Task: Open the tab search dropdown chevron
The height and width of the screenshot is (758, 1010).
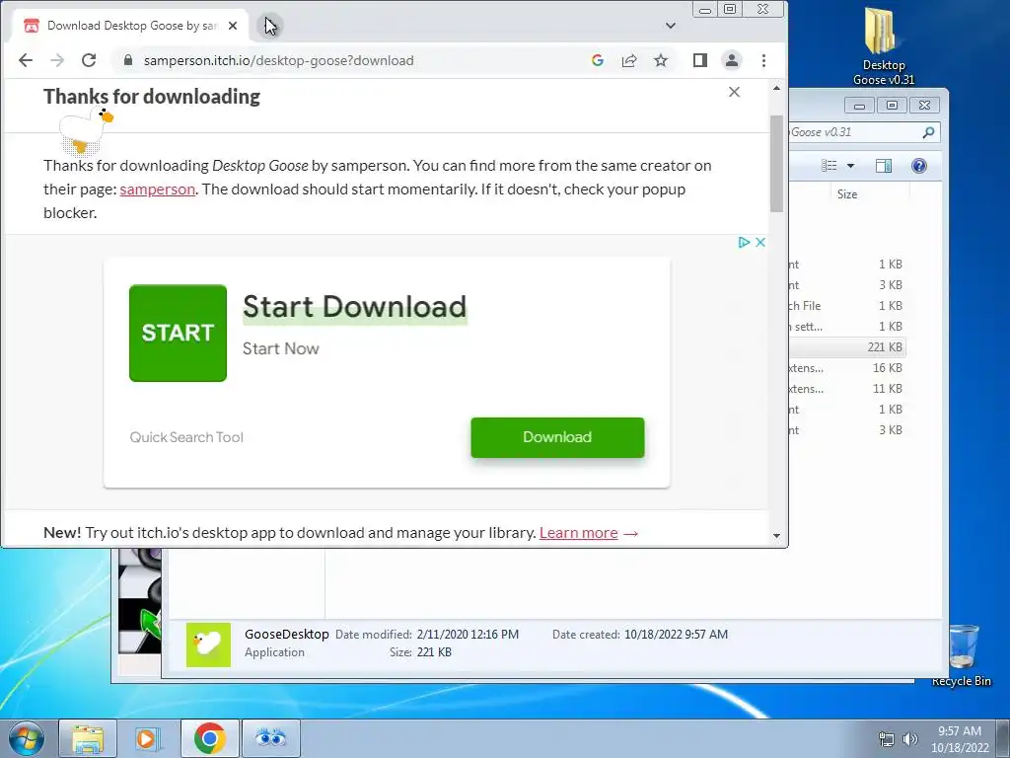Action: coord(671,26)
